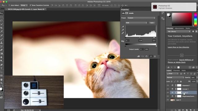Screen dimensions: 198x111
Task: Select the Clone Stamp tool
Action: coord(2,43)
